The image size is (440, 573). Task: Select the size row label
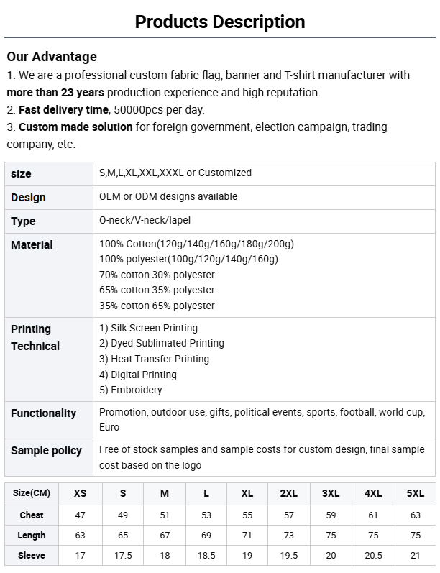21,174
